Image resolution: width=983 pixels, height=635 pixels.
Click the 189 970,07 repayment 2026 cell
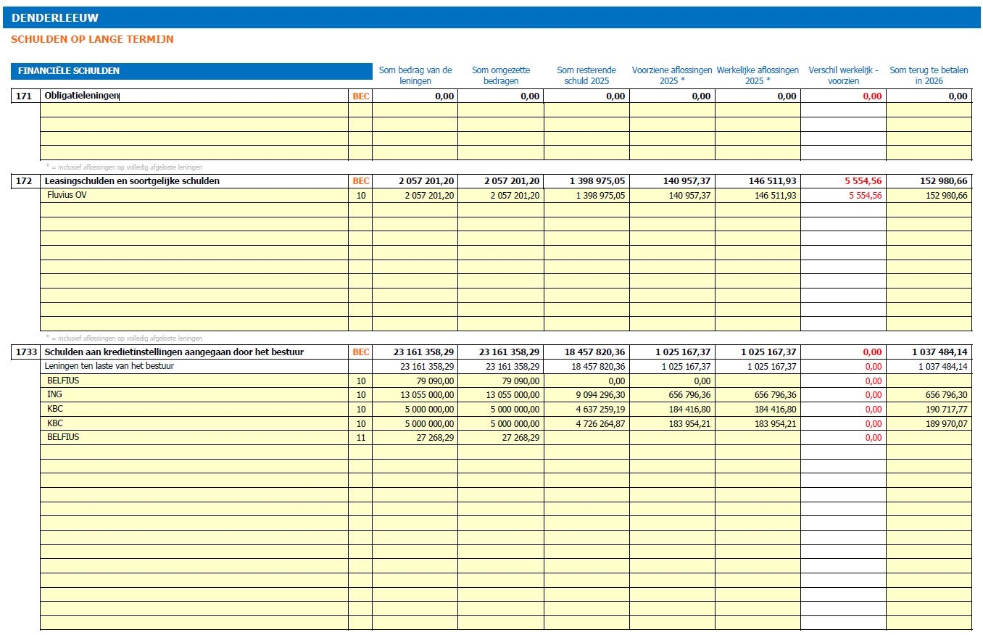click(x=929, y=424)
